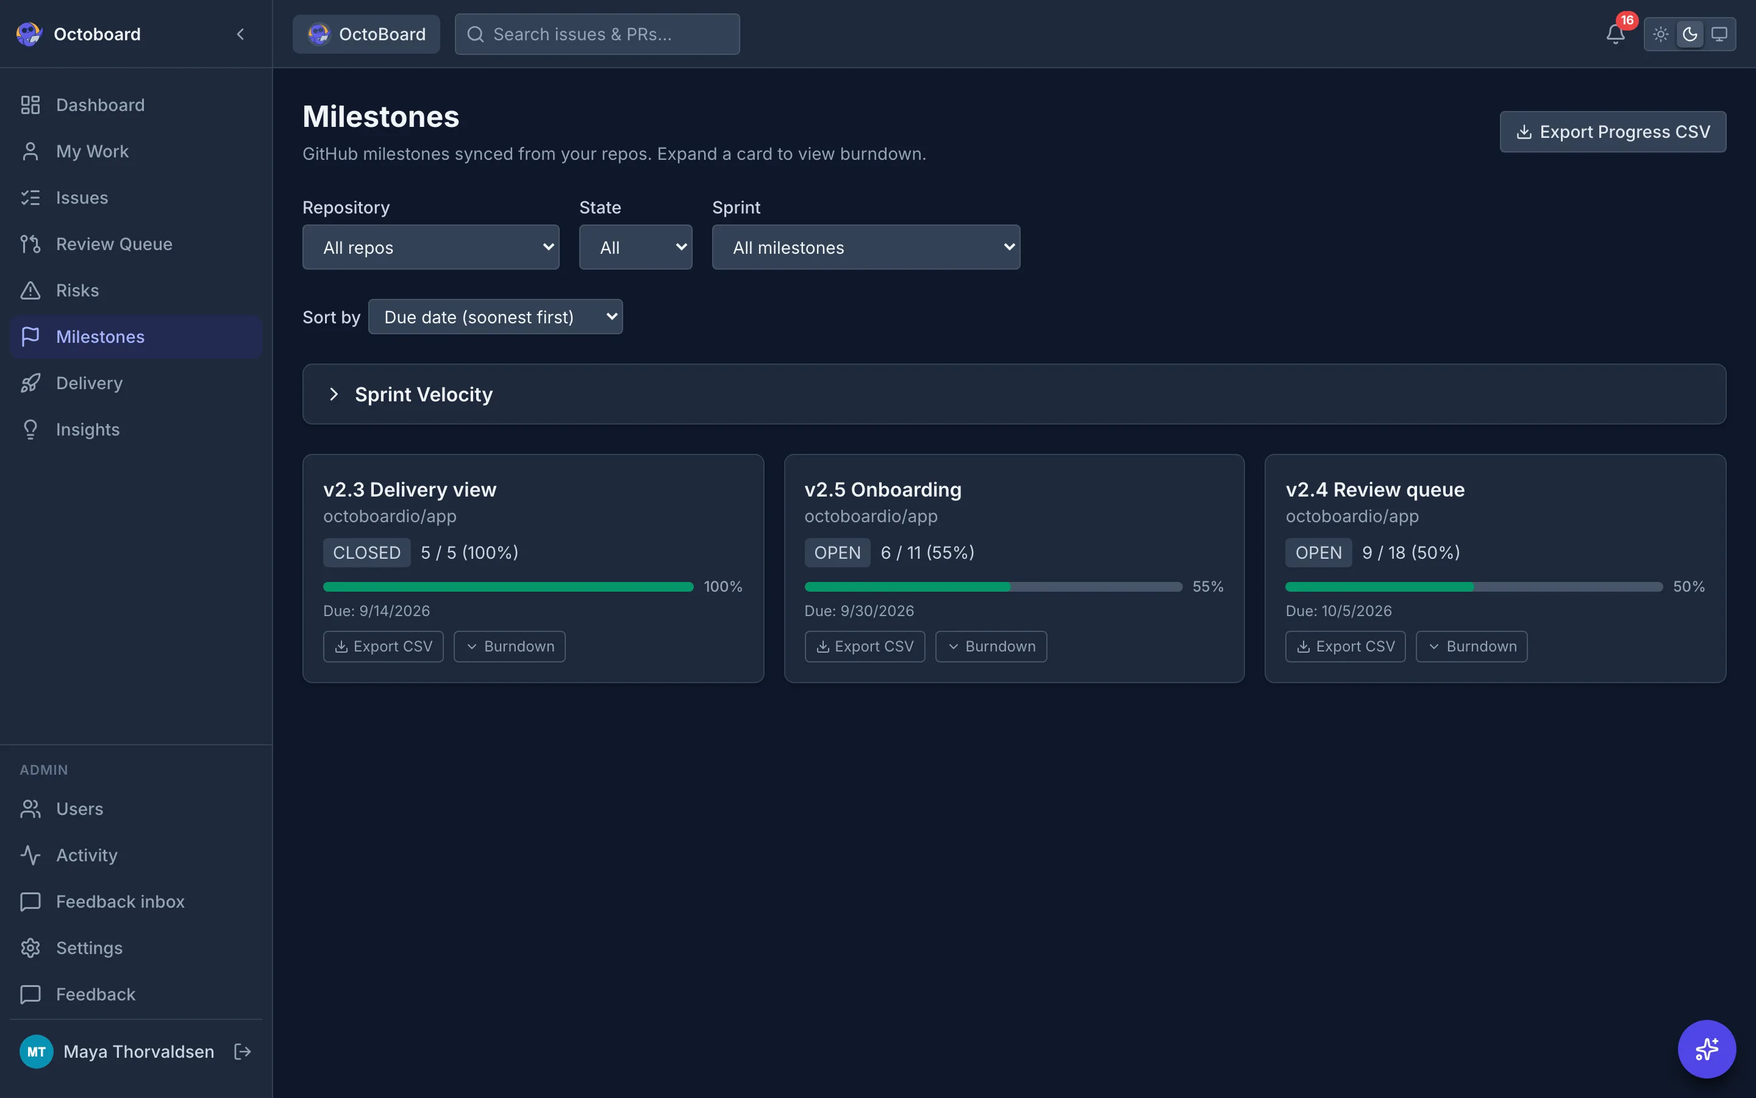
Task: Go to Milestones in sidebar
Action: coord(137,337)
